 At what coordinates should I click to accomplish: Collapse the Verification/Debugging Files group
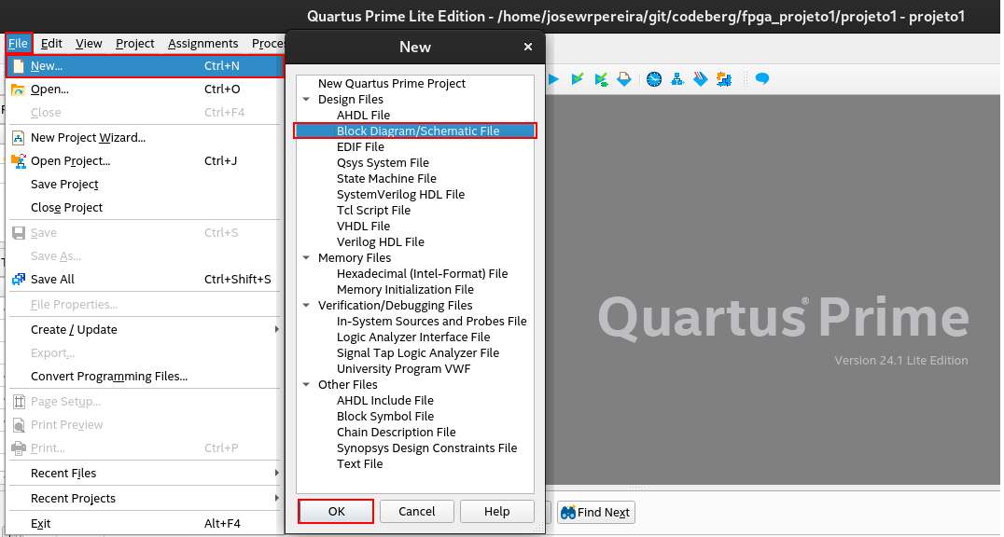tap(306, 305)
